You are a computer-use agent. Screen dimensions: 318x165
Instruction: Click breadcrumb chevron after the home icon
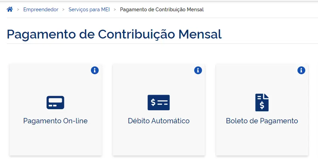pos(18,10)
